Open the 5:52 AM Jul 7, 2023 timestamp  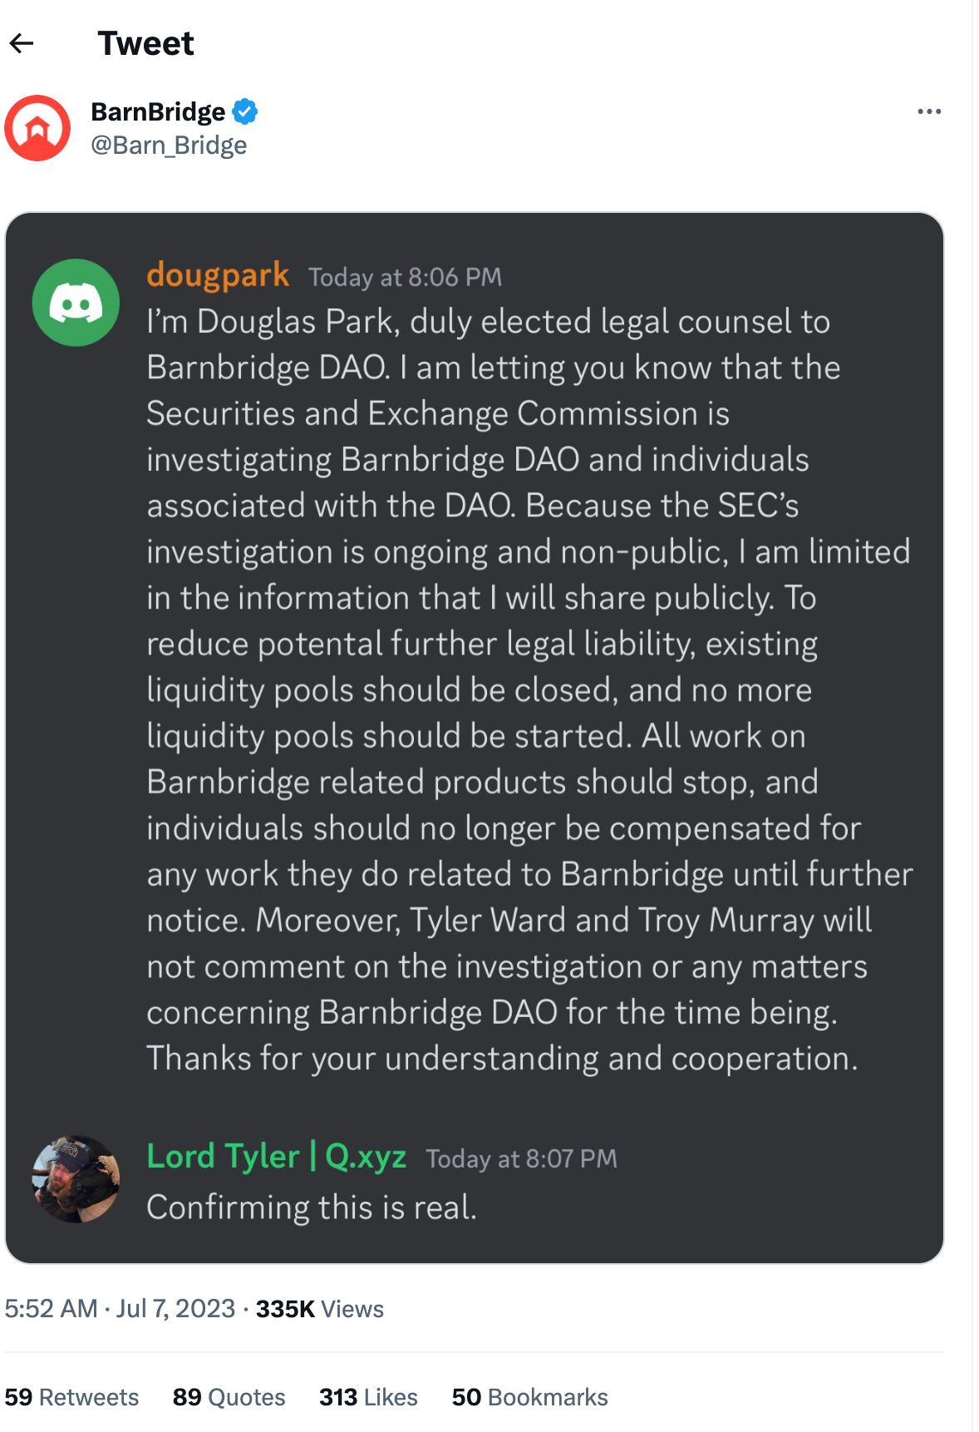pyautogui.click(x=120, y=1309)
